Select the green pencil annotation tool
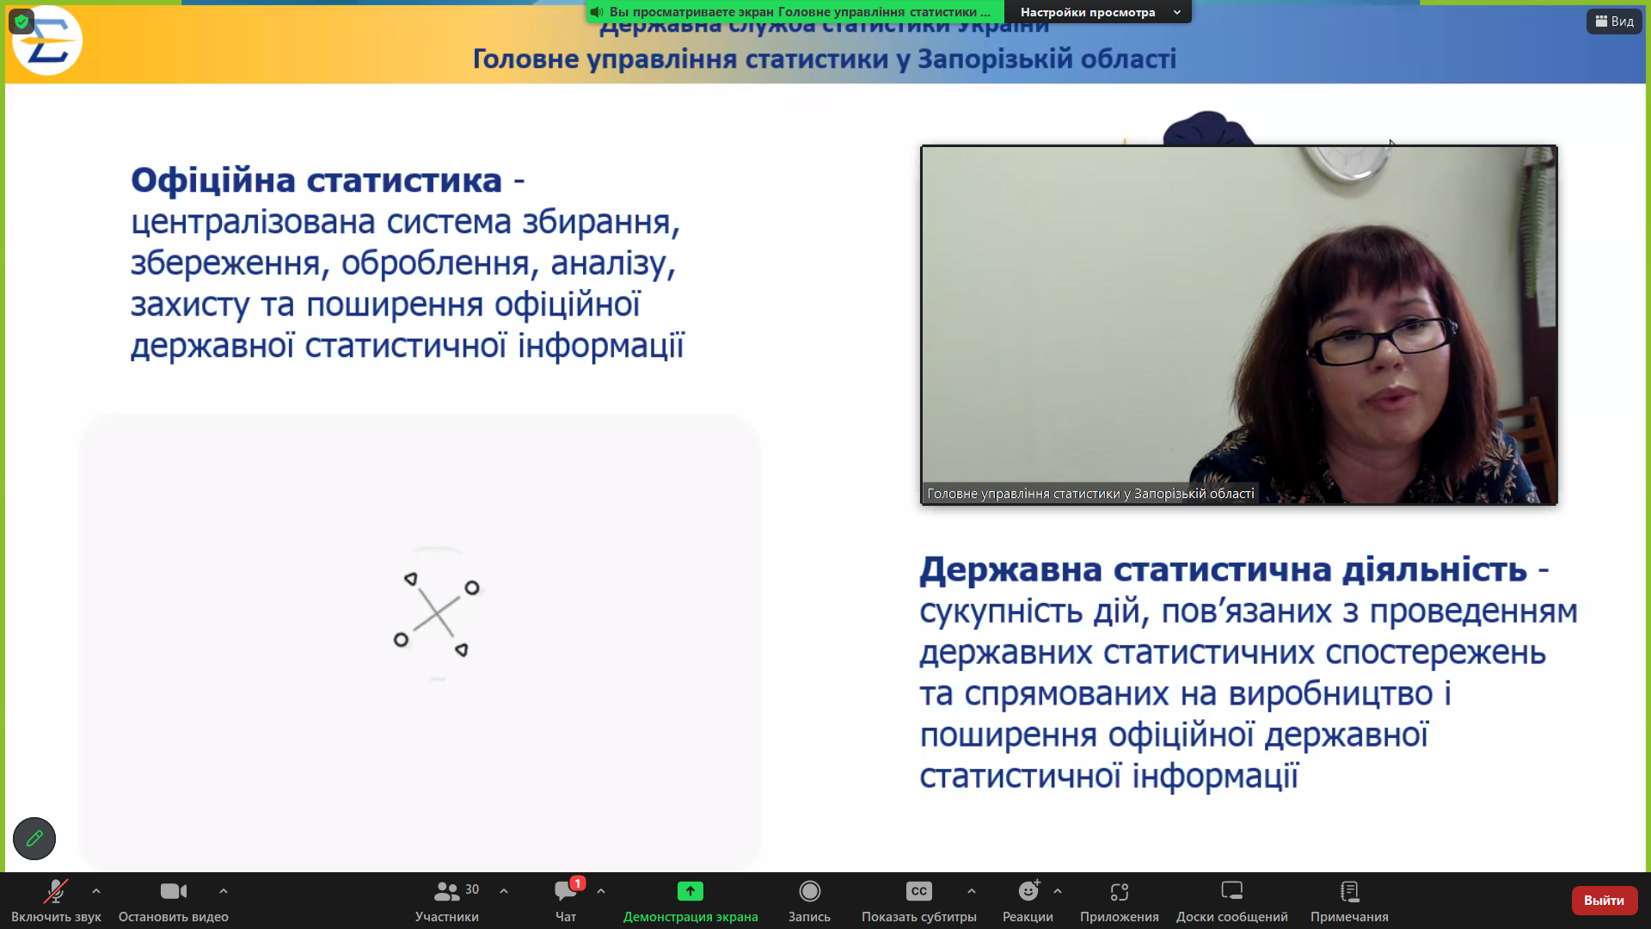 pyautogui.click(x=34, y=839)
